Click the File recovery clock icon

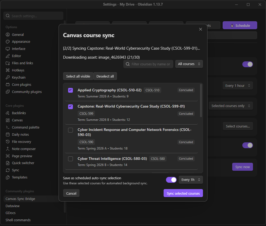8,142
